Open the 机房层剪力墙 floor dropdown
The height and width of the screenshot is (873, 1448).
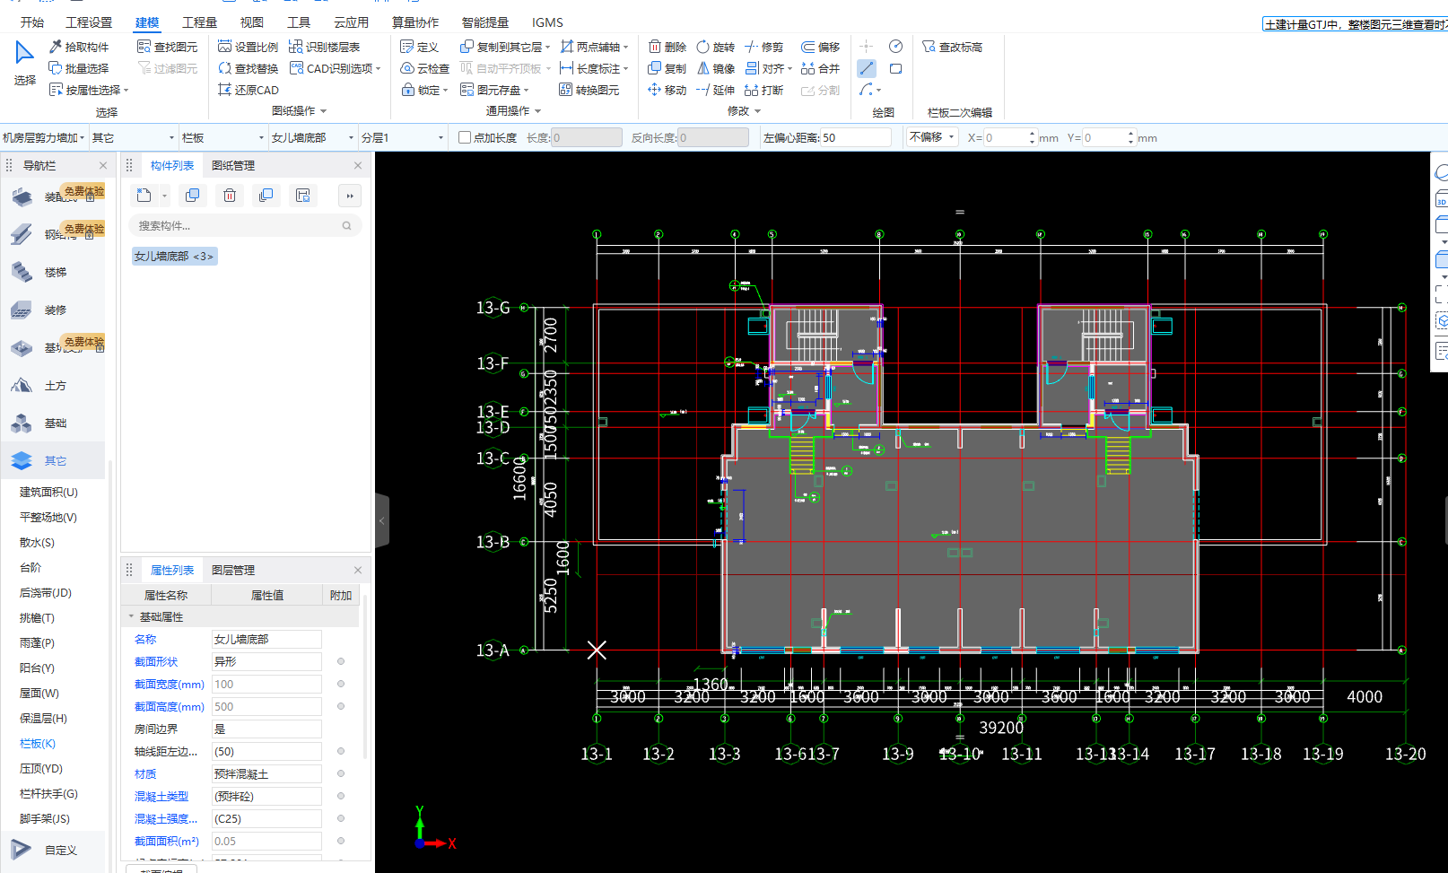click(44, 137)
